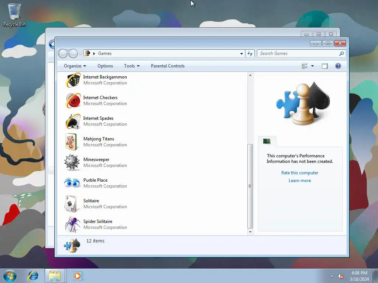Expand the view options dropdown arrow
The image size is (378, 283).
(x=312, y=66)
